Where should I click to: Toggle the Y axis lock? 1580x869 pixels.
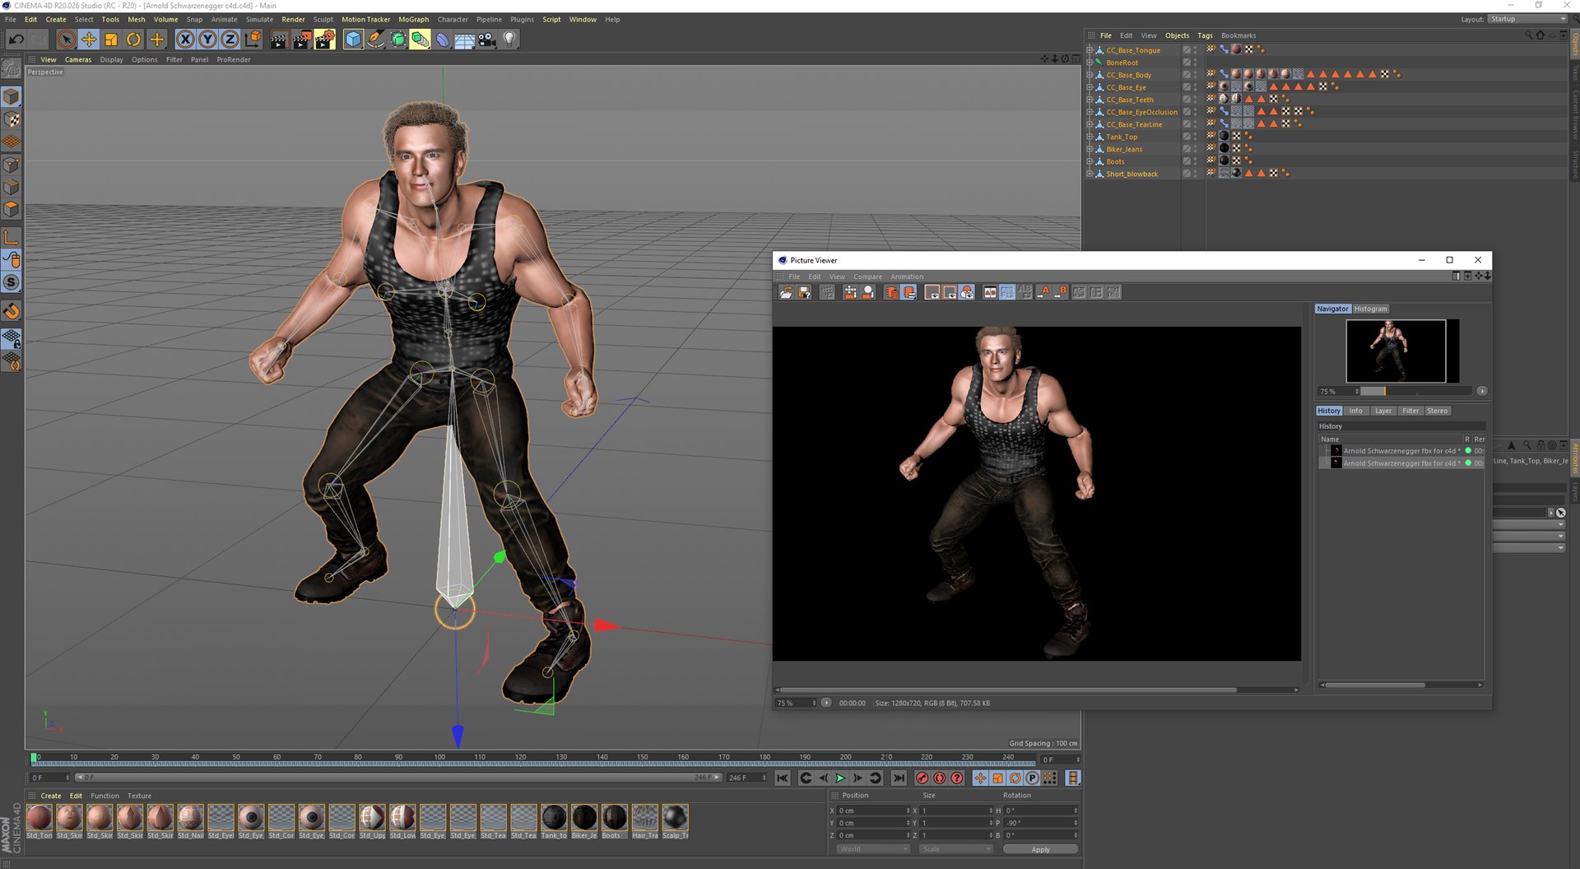click(x=208, y=39)
